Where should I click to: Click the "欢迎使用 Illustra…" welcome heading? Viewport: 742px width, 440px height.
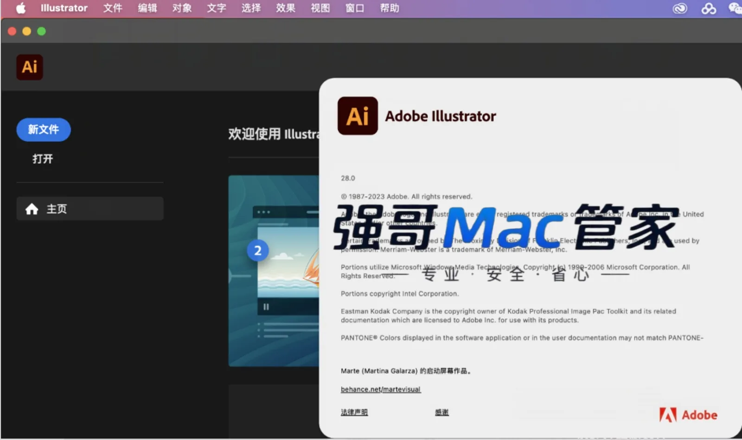click(274, 134)
